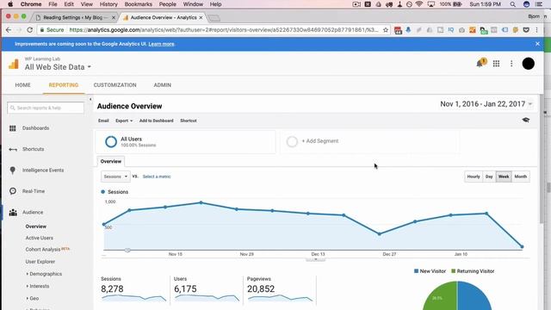
Task: Click the Shortcut button
Action: point(189,121)
